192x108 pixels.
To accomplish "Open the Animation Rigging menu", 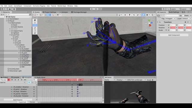I will pos(39,6).
